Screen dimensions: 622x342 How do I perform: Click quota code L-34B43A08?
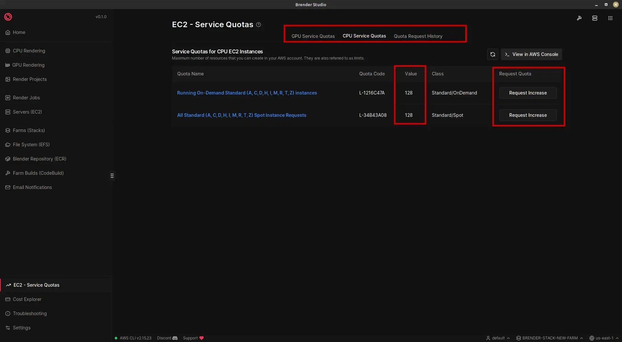point(373,115)
